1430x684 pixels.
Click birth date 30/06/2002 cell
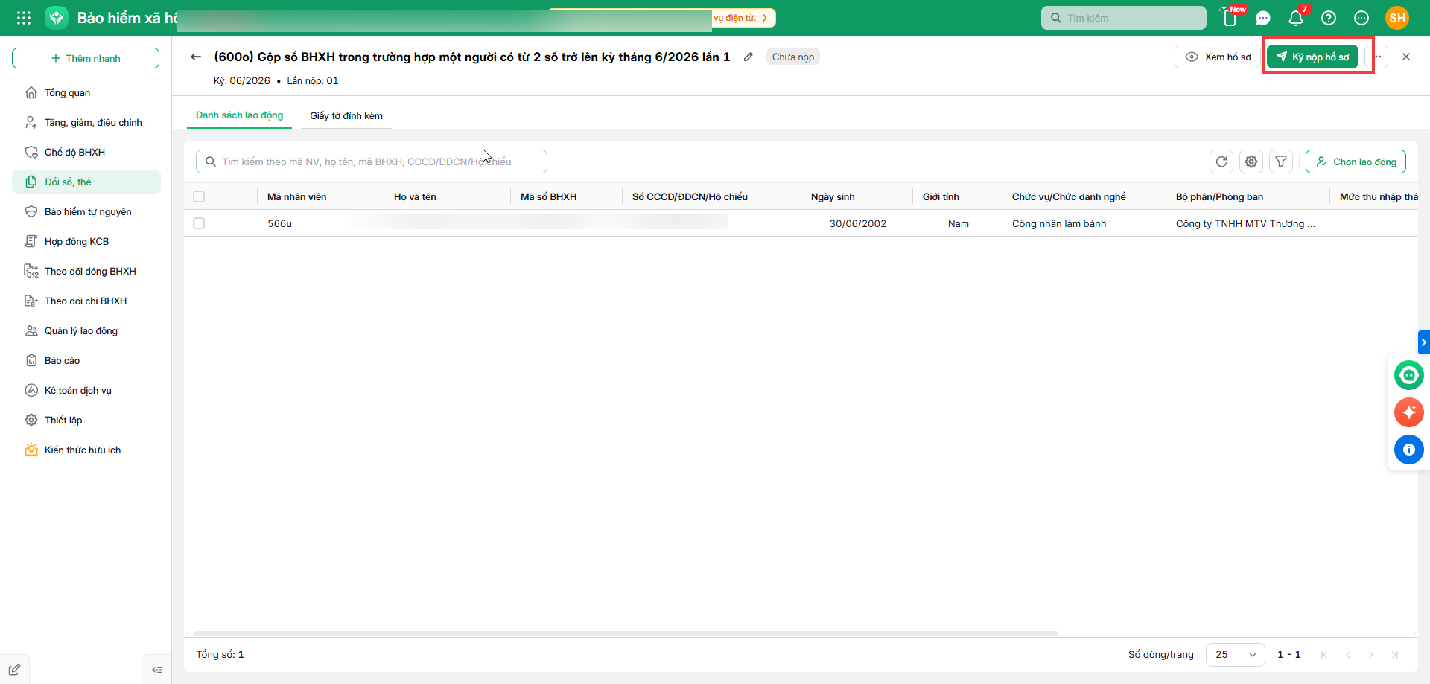(x=858, y=223)
